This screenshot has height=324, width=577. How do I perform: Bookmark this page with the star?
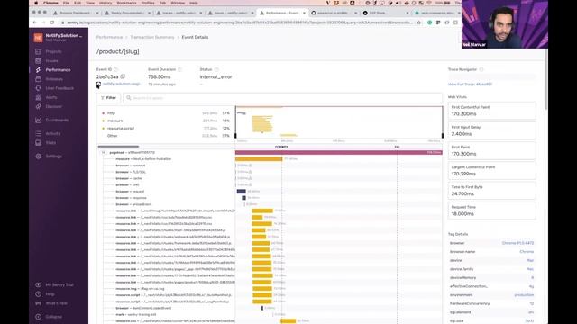point(418,22)
